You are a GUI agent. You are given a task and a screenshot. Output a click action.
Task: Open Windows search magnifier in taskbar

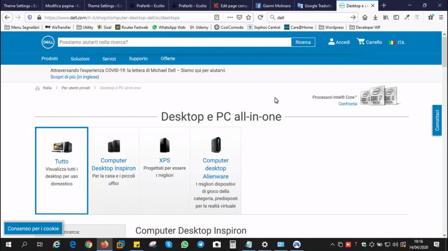click(x=24, y=244)
